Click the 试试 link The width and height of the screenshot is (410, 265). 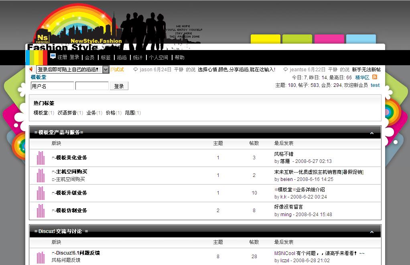point(118,70)
